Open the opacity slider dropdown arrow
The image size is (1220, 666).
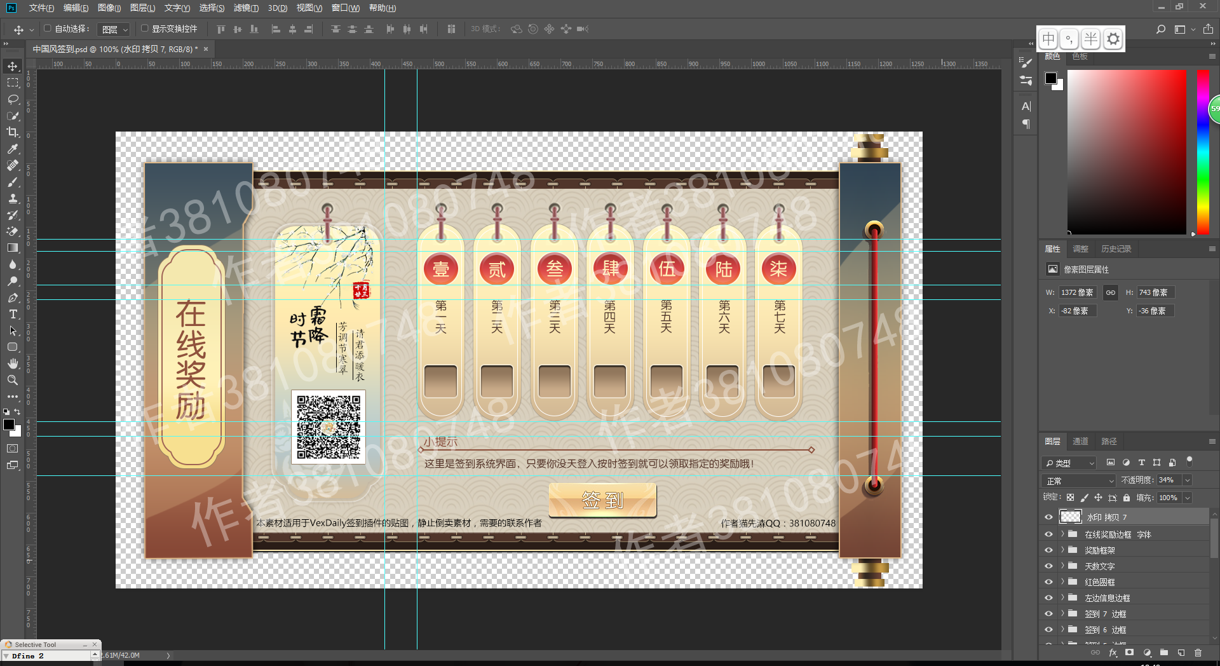[1187, 480]
